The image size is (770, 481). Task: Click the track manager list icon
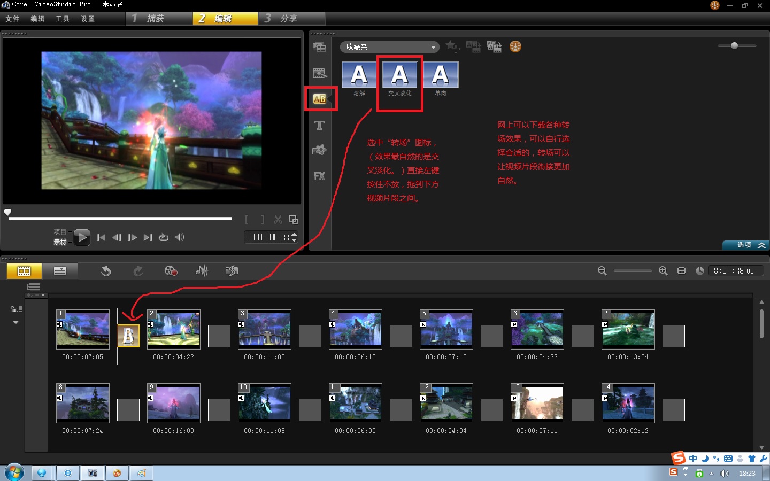point(34,287)
